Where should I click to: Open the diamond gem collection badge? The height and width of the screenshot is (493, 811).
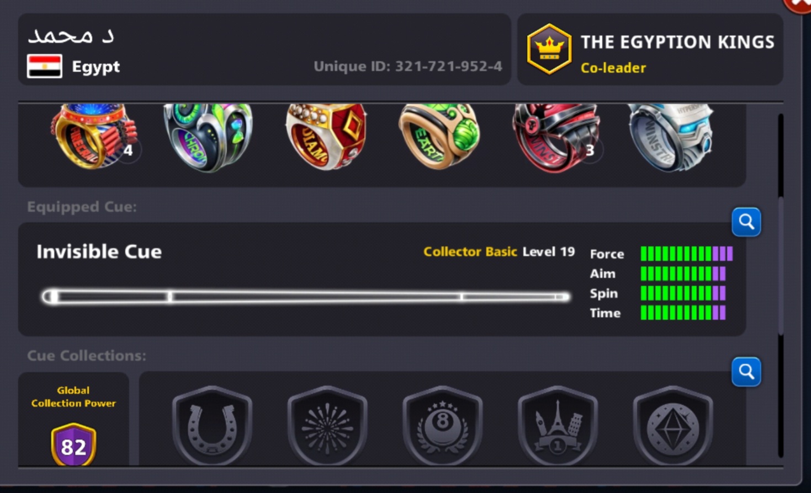click(672, 426)
